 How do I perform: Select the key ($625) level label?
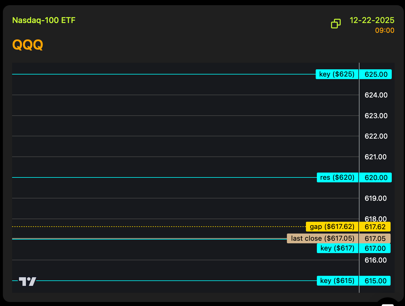(x=337, y=74)
